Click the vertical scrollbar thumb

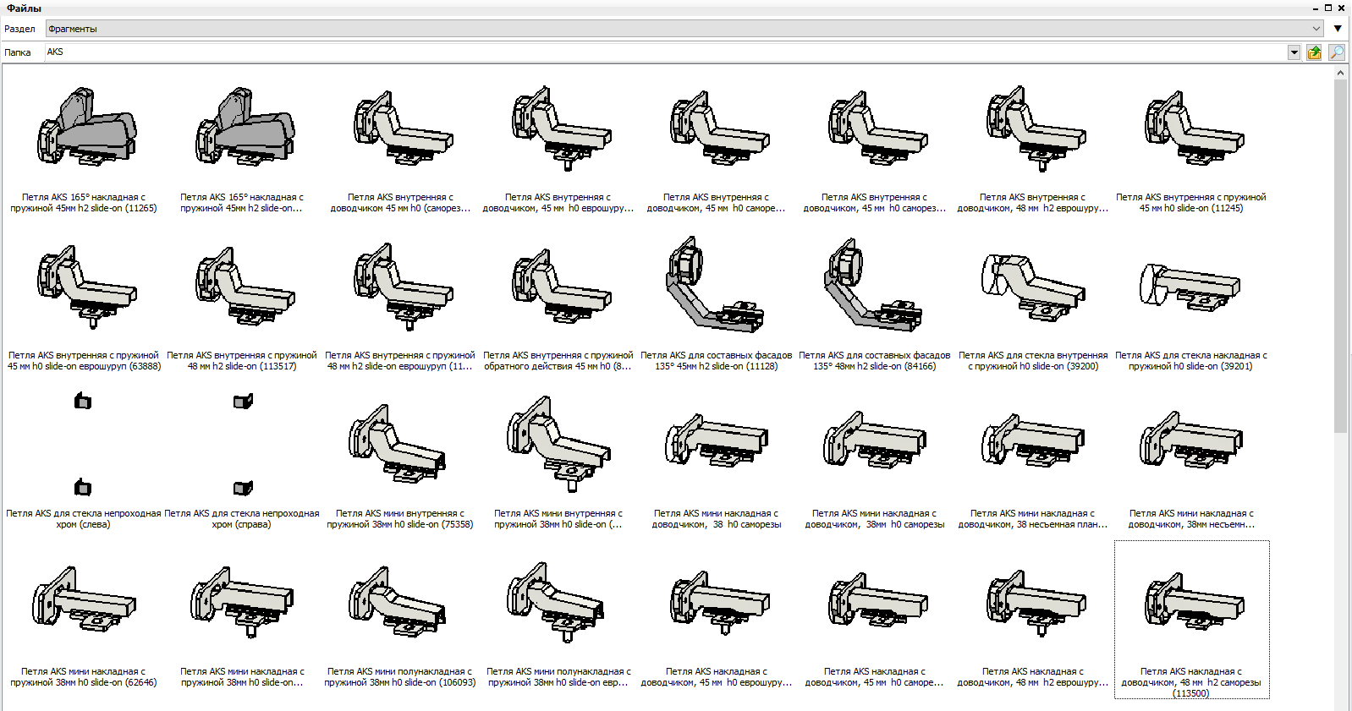pos(1340,256)
